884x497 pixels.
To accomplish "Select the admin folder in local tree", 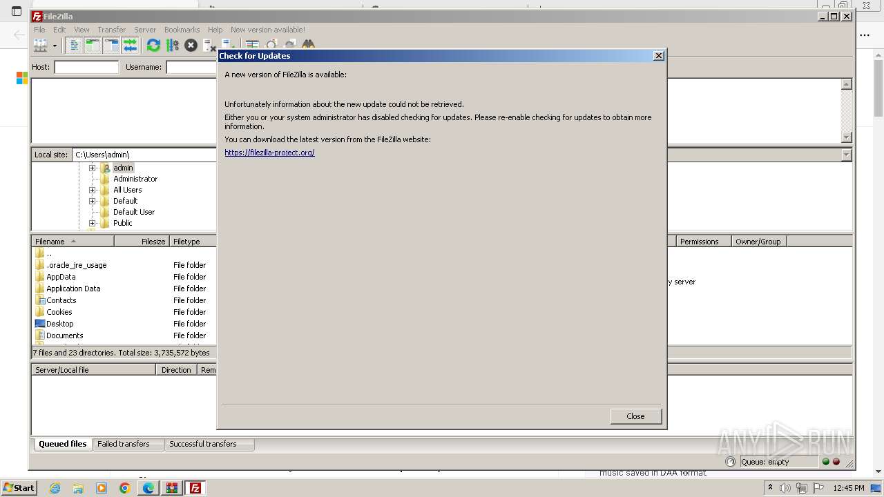I will click(123, 168).
